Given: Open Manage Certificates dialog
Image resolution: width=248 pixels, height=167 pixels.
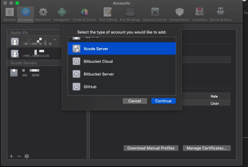Looking at the screenshot, I should tap(207, 148).
